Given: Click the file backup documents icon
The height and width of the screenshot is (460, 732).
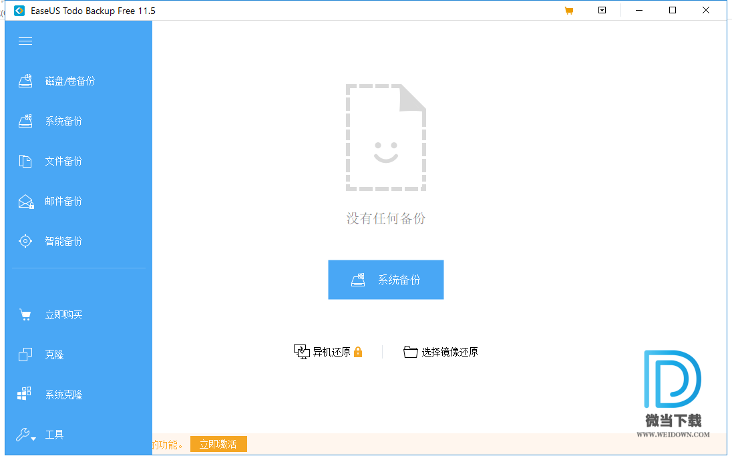Looking at the screenshot, I should (25, 162).
